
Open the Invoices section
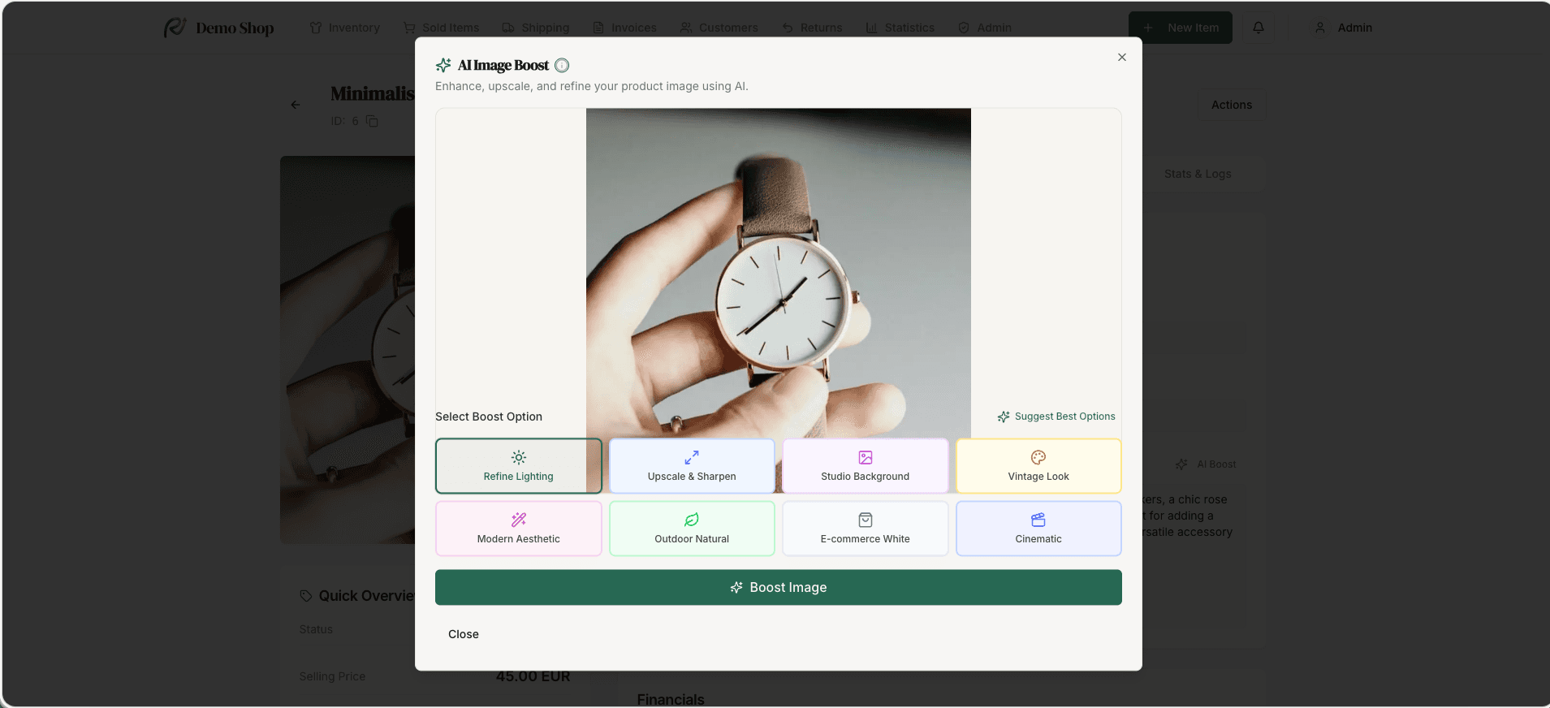point(624,28)
